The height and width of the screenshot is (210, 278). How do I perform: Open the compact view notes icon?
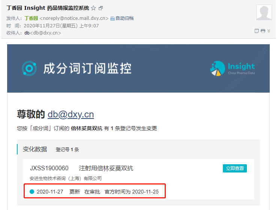[257, 31]
